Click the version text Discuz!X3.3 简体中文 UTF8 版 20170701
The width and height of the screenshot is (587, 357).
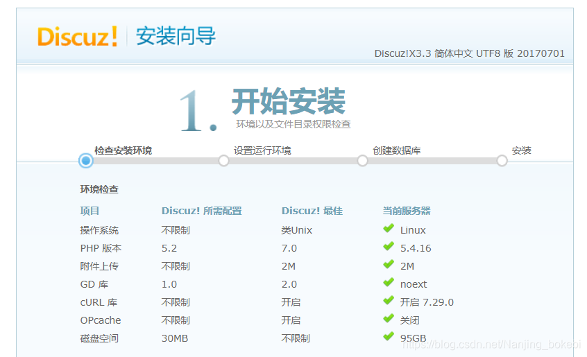[470, 53]
